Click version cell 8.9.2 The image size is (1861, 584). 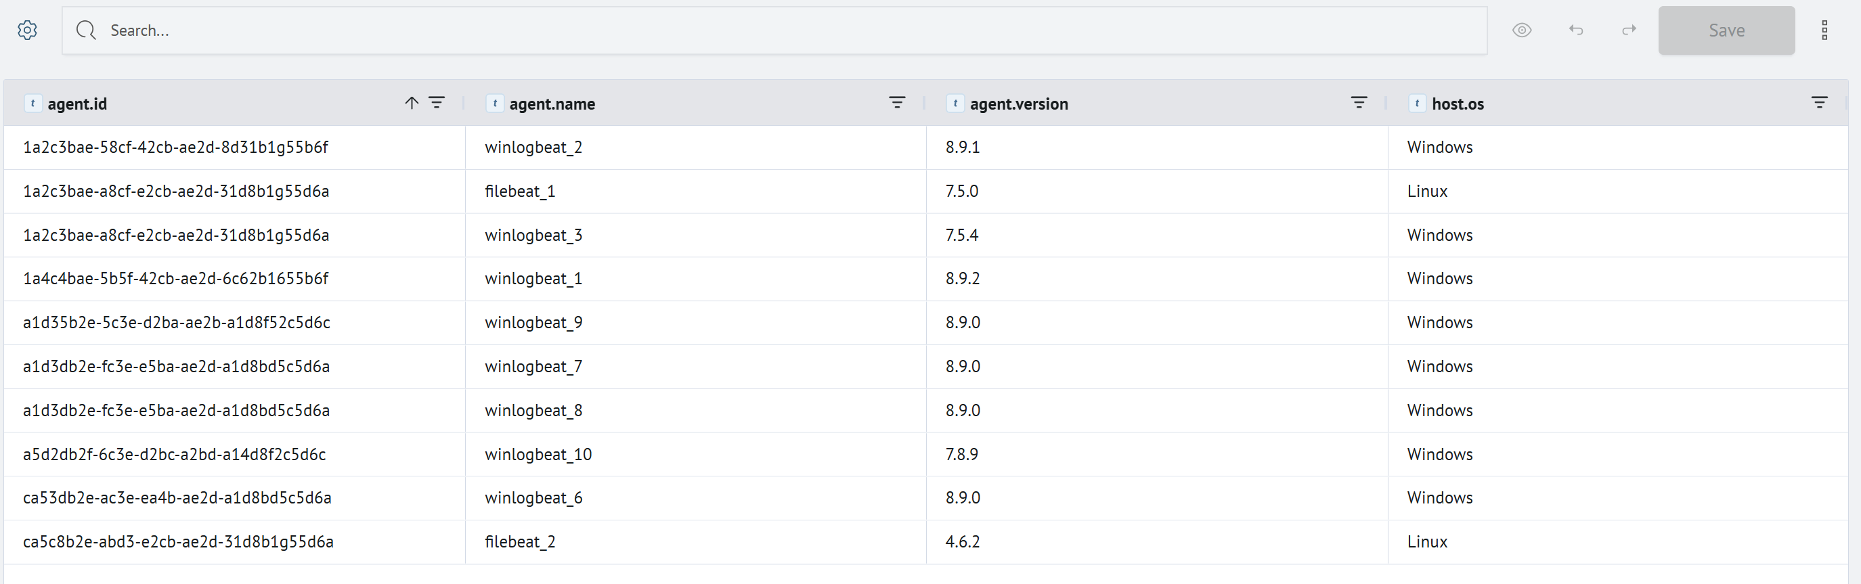coord(1157,279)
